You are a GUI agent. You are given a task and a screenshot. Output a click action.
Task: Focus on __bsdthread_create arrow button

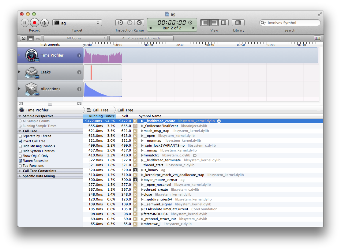(x=219, y=121)
